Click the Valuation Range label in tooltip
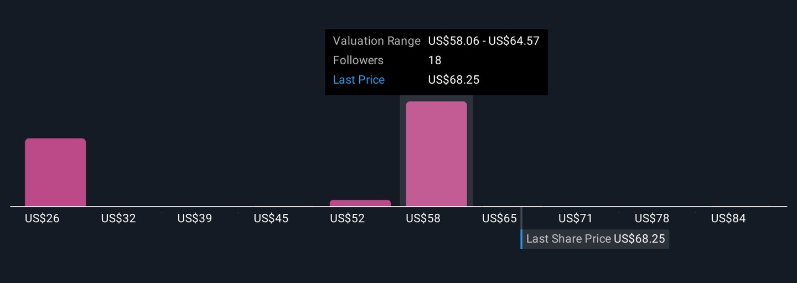797x283 pixels. pyautogui.click(x=377, y=41)
